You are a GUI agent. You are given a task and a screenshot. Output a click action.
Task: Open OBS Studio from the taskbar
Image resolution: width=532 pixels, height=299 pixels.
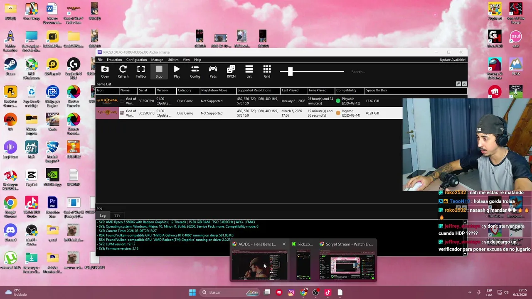pyautogui.click(x=315, y=292)
